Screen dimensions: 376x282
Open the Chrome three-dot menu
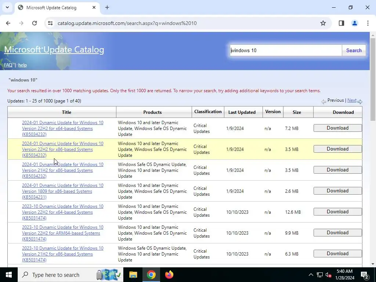(x=368, y=23)
